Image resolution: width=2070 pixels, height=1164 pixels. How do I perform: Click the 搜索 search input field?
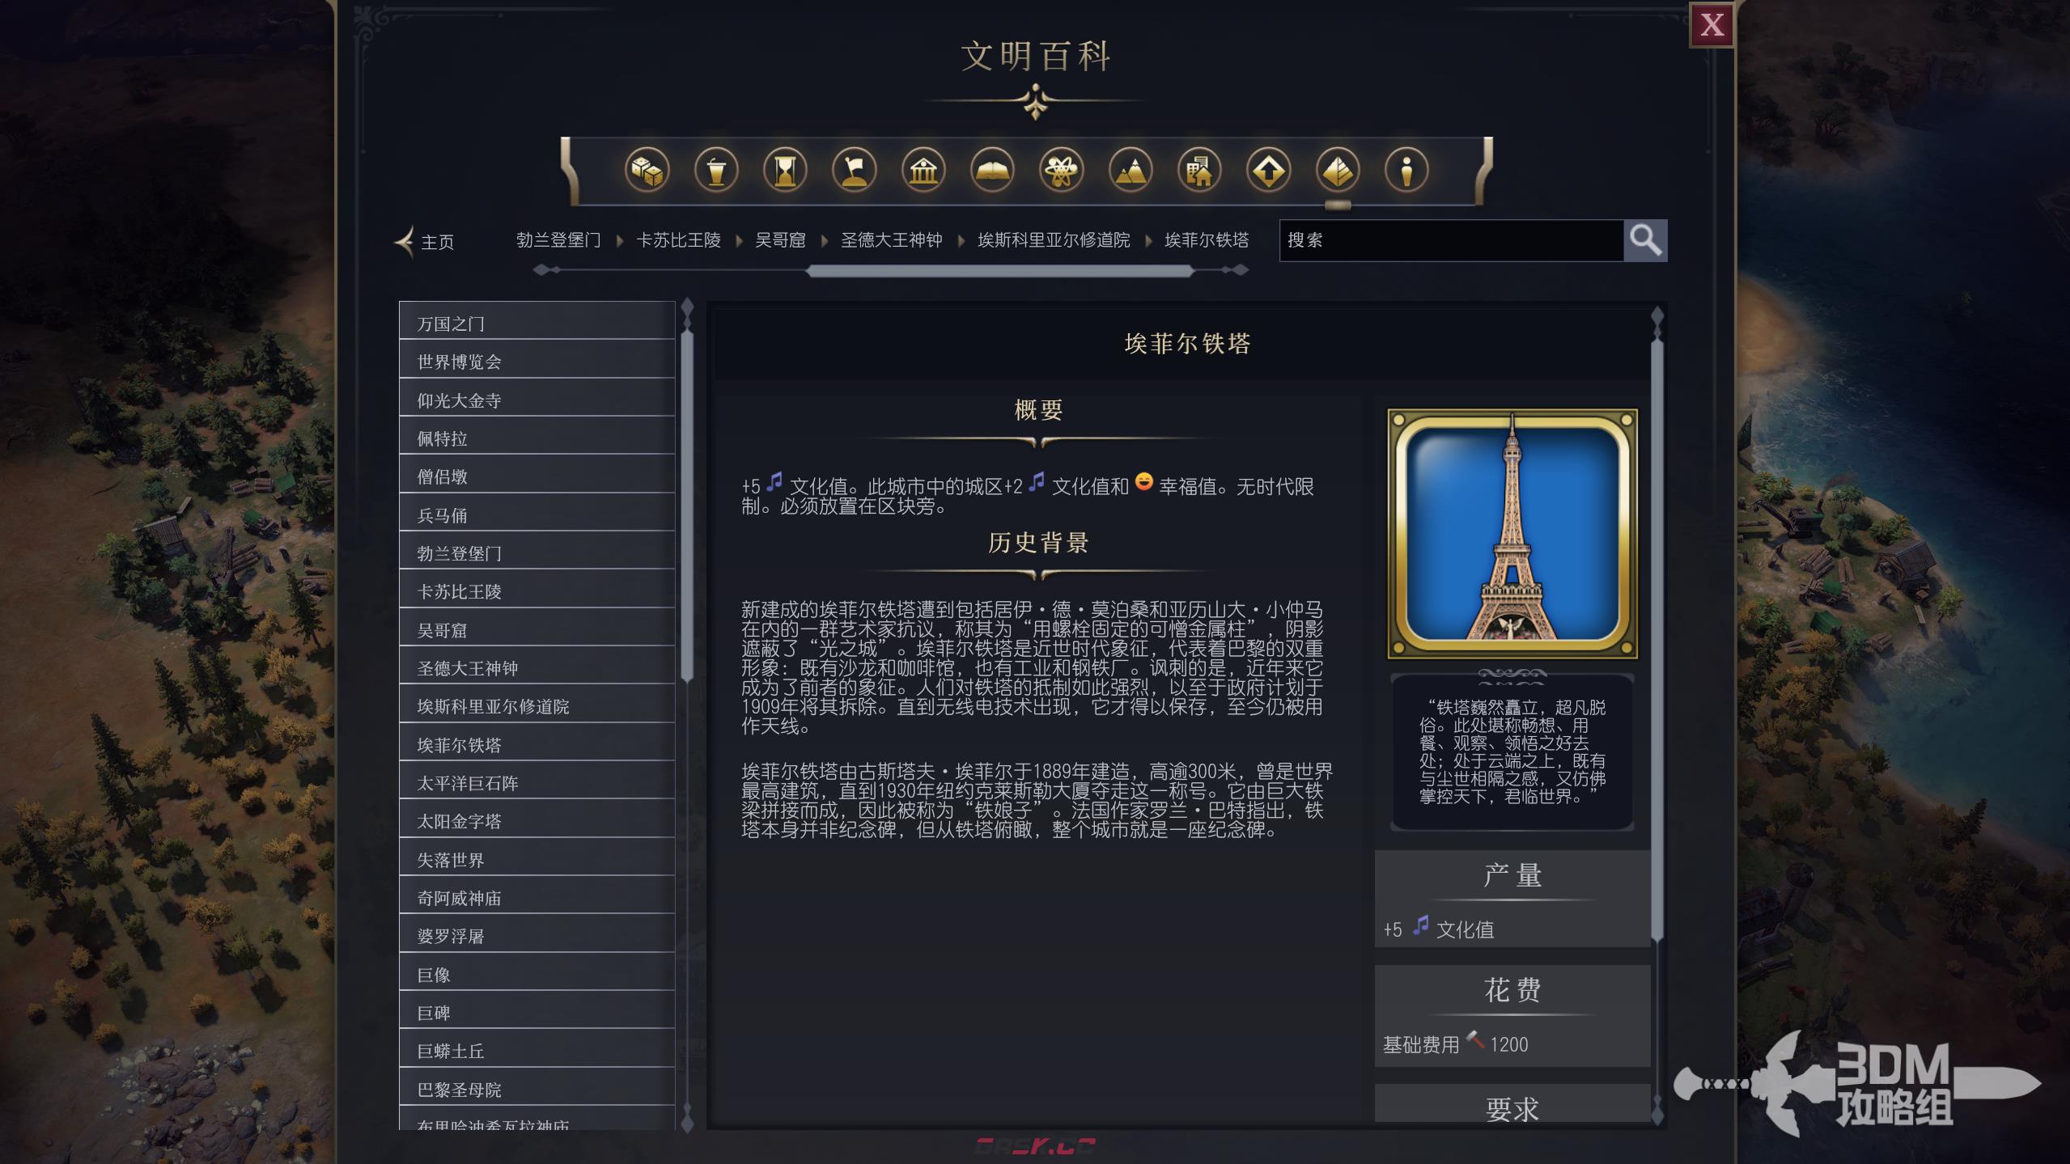click(x=1452, y=240)
